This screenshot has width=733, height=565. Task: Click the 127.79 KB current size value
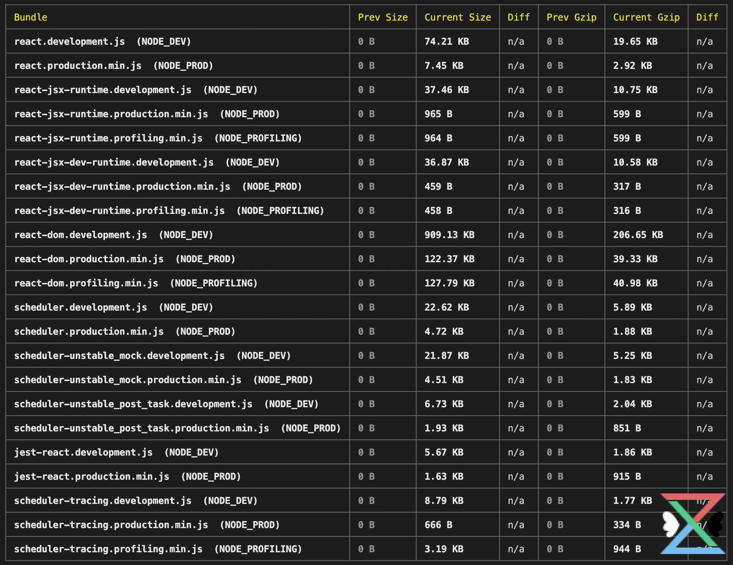449,283
